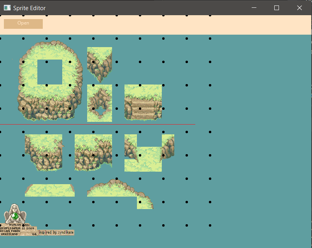Select the flat grass strip sprite
312x248 pixels.
(x=50, y=190)
